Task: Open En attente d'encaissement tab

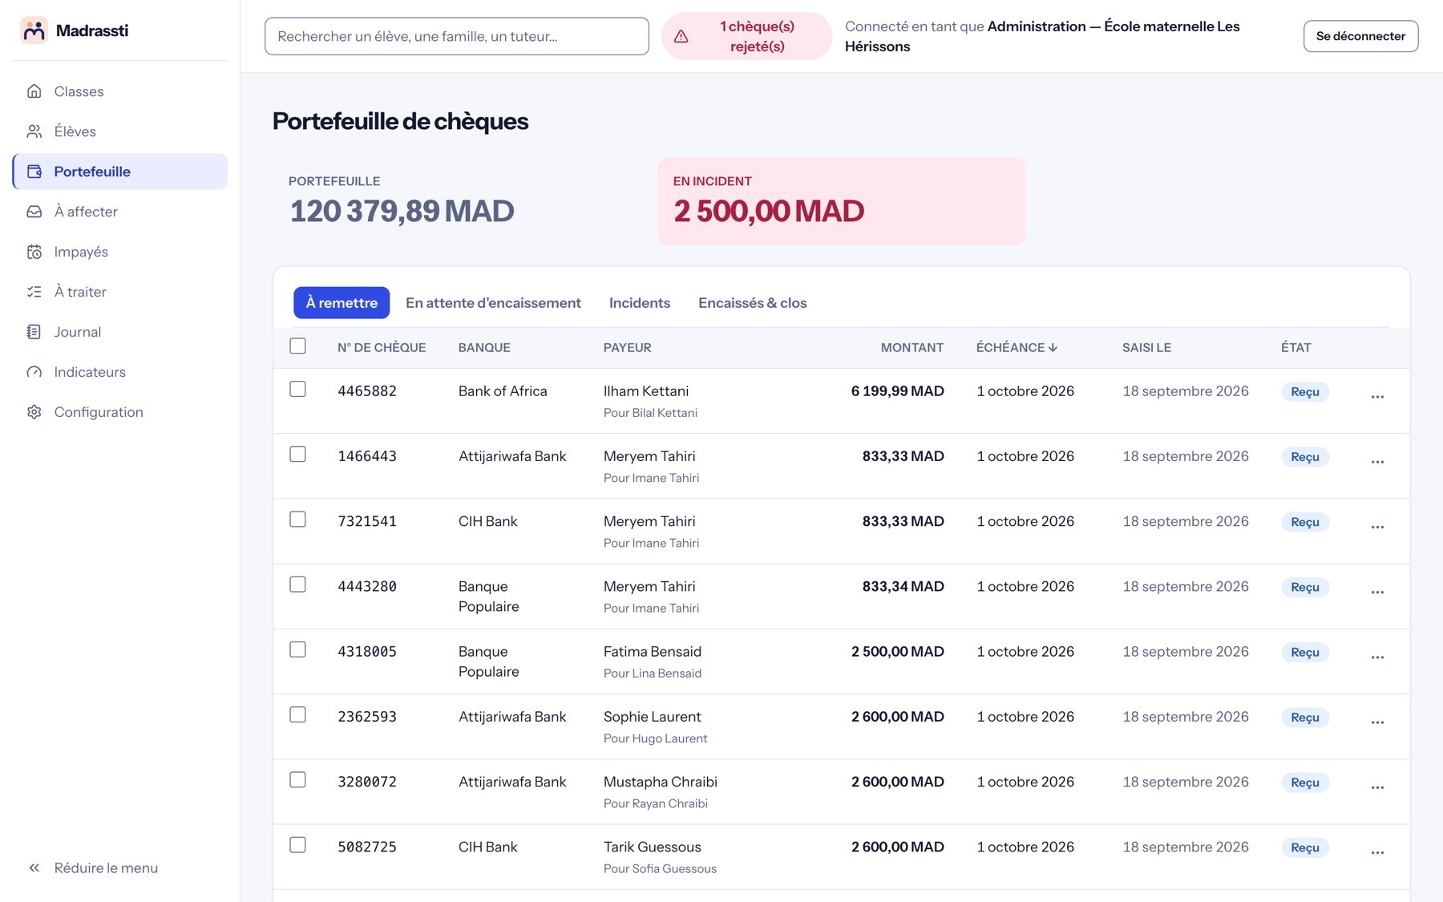Action: coord(493,302)
